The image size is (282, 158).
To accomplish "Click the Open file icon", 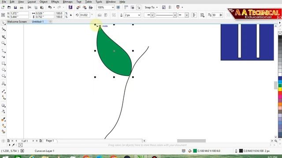I will 9,7.
